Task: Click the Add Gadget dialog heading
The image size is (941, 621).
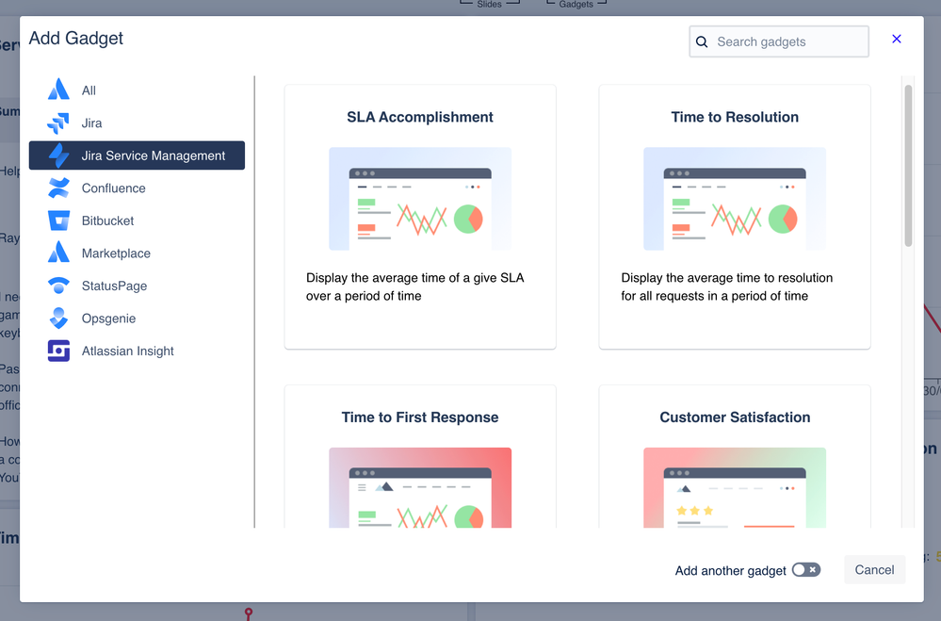Action: point(75,39)
